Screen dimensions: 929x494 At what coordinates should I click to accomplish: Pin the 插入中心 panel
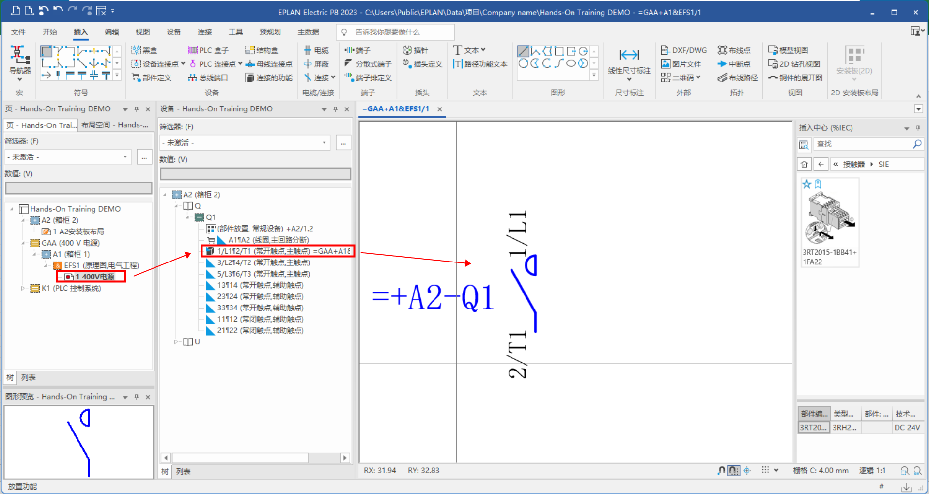[x=918, y=128]
